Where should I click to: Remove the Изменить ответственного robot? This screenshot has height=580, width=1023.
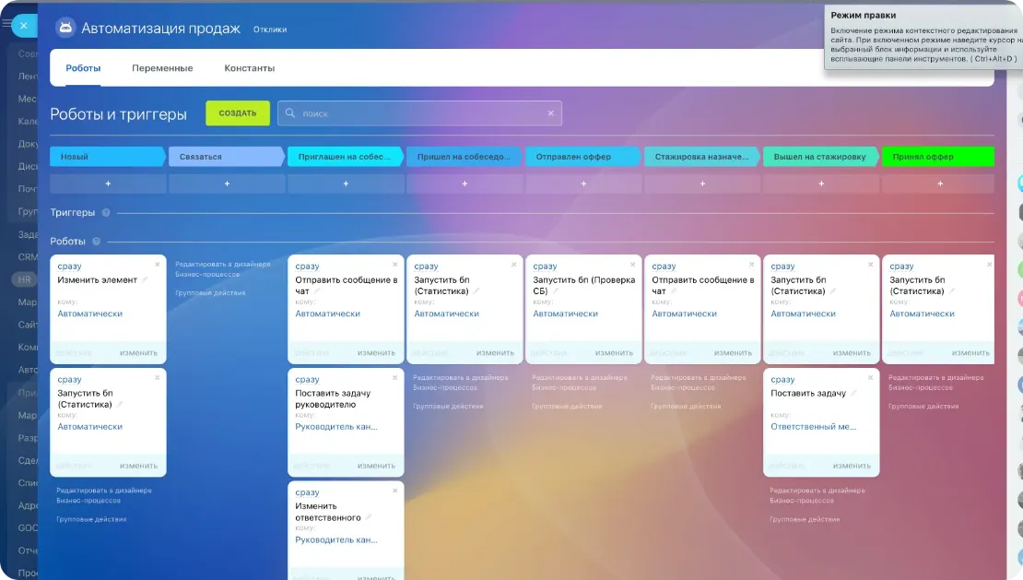click(x=394, y=491)
